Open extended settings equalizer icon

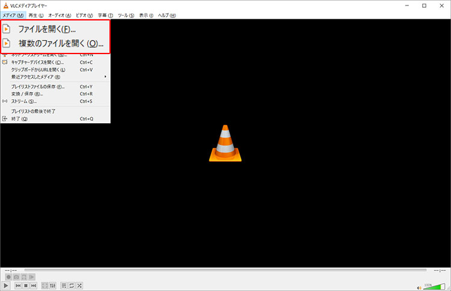tap(54, 285)
